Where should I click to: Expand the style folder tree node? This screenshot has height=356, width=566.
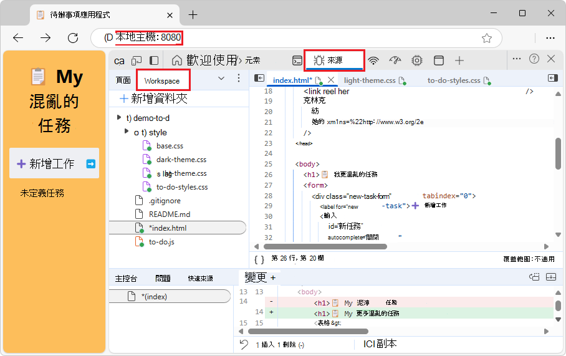pyautogui.click(x=127, y=131)
